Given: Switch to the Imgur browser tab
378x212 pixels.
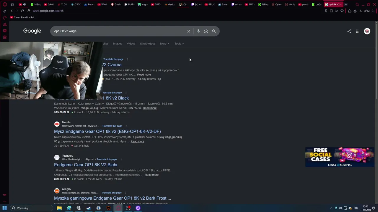Looking at the screenshot, I should pos(143,4).
